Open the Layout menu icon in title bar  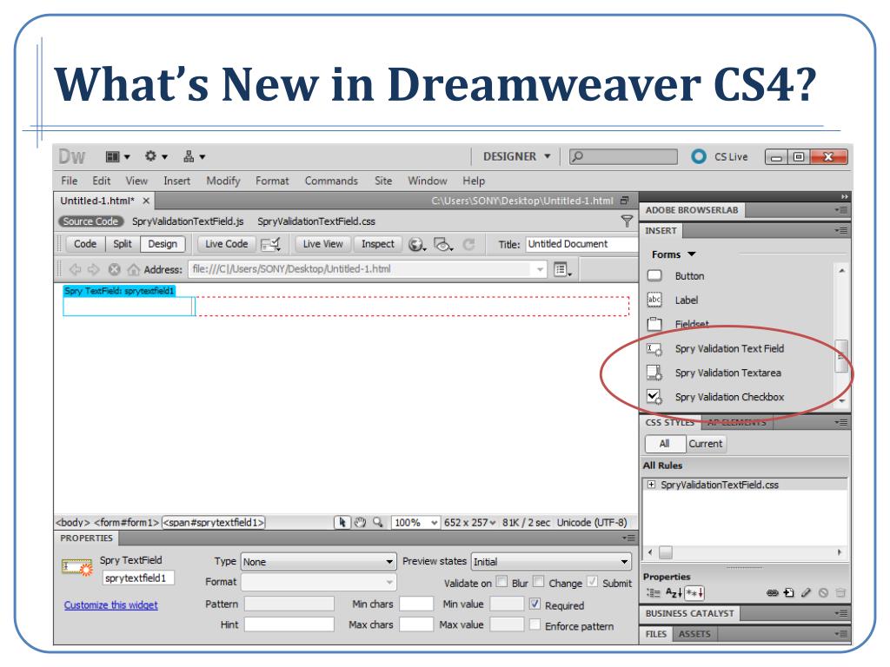[x=118, y=156]
